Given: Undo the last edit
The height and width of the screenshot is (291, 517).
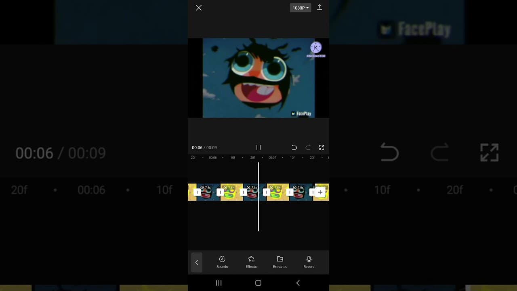Looking at the screenshot, I should tap(294, 148).
